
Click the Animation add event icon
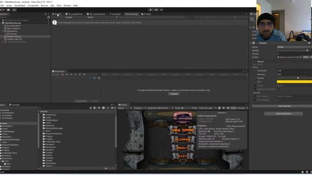coord(99,78)
